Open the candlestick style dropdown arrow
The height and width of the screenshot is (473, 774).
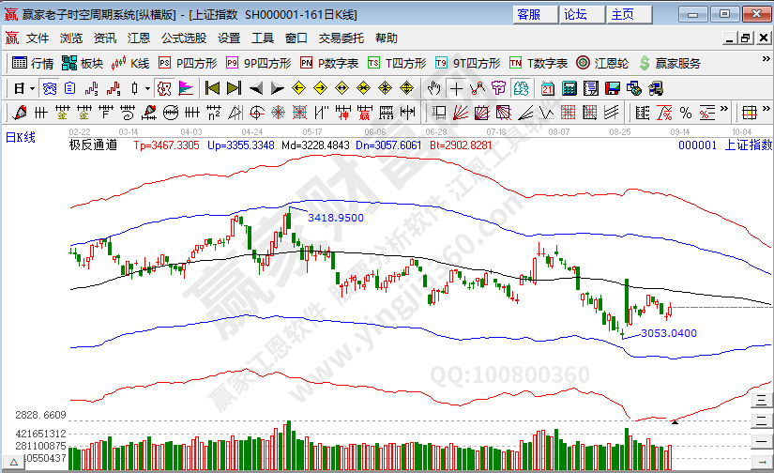tap(147, 88)
